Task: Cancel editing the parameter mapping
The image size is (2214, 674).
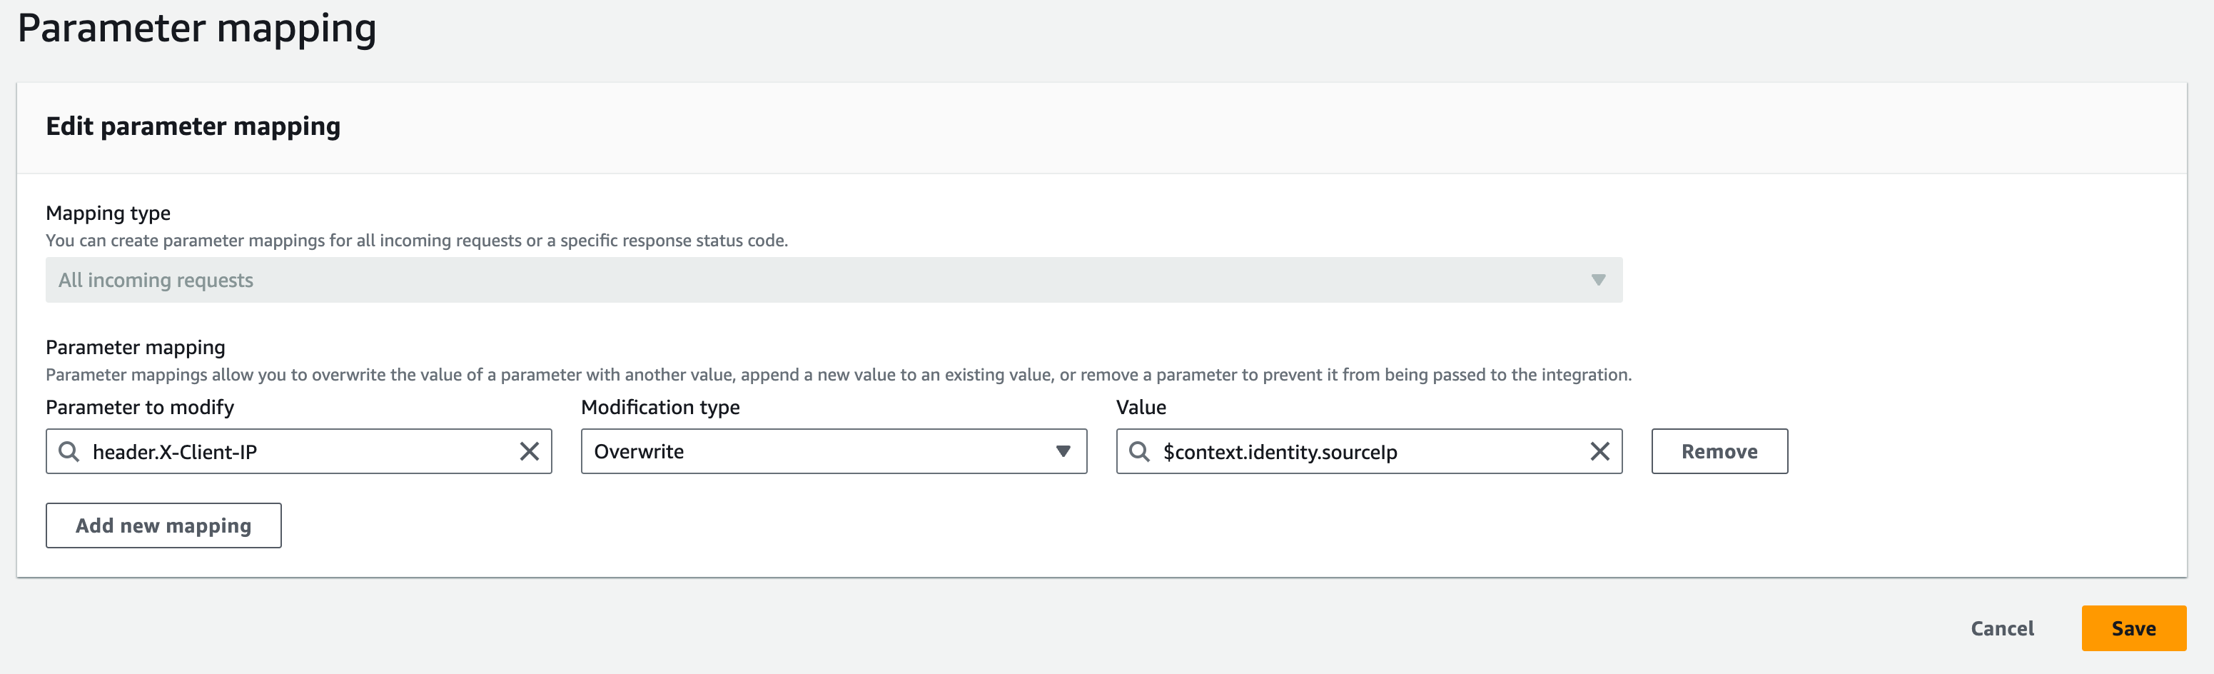Action: [x=2002, y=628]
